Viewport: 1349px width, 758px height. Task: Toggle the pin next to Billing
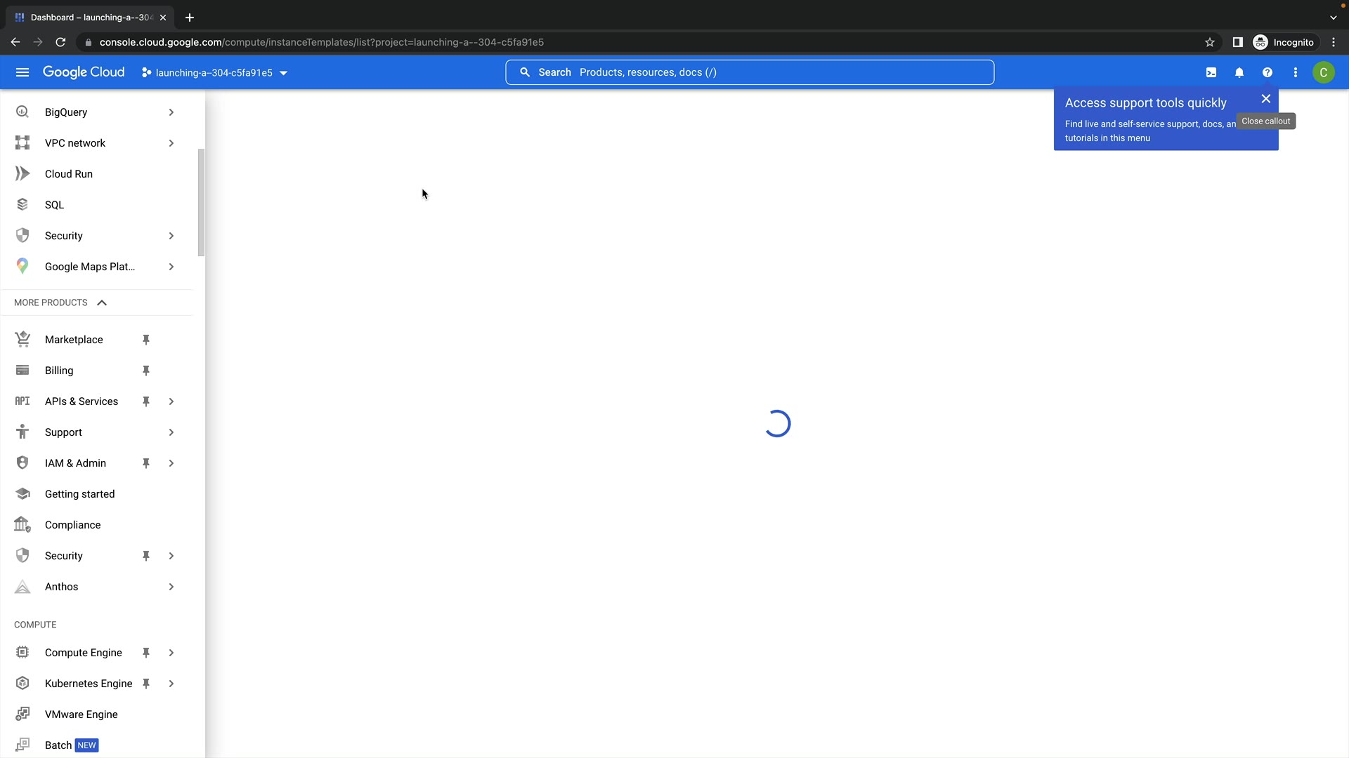[146, 371]
